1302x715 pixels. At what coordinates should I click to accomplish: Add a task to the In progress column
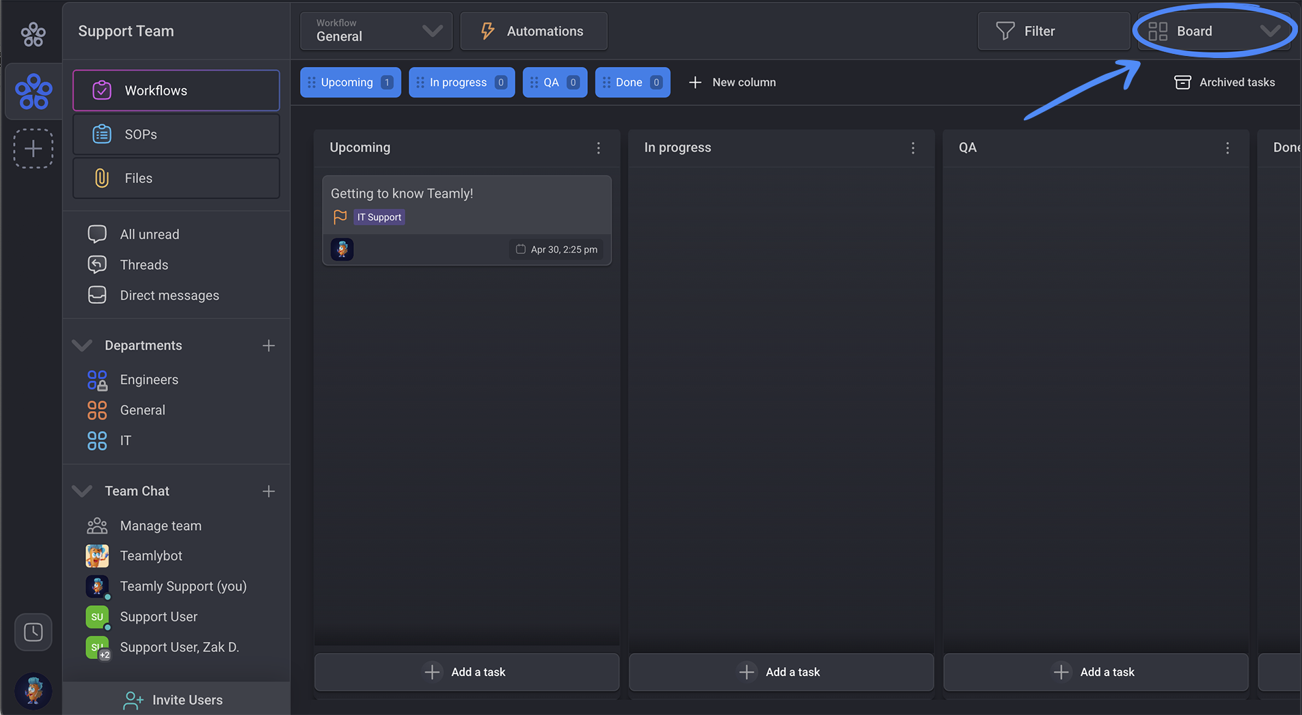click(x=781, y=672)
